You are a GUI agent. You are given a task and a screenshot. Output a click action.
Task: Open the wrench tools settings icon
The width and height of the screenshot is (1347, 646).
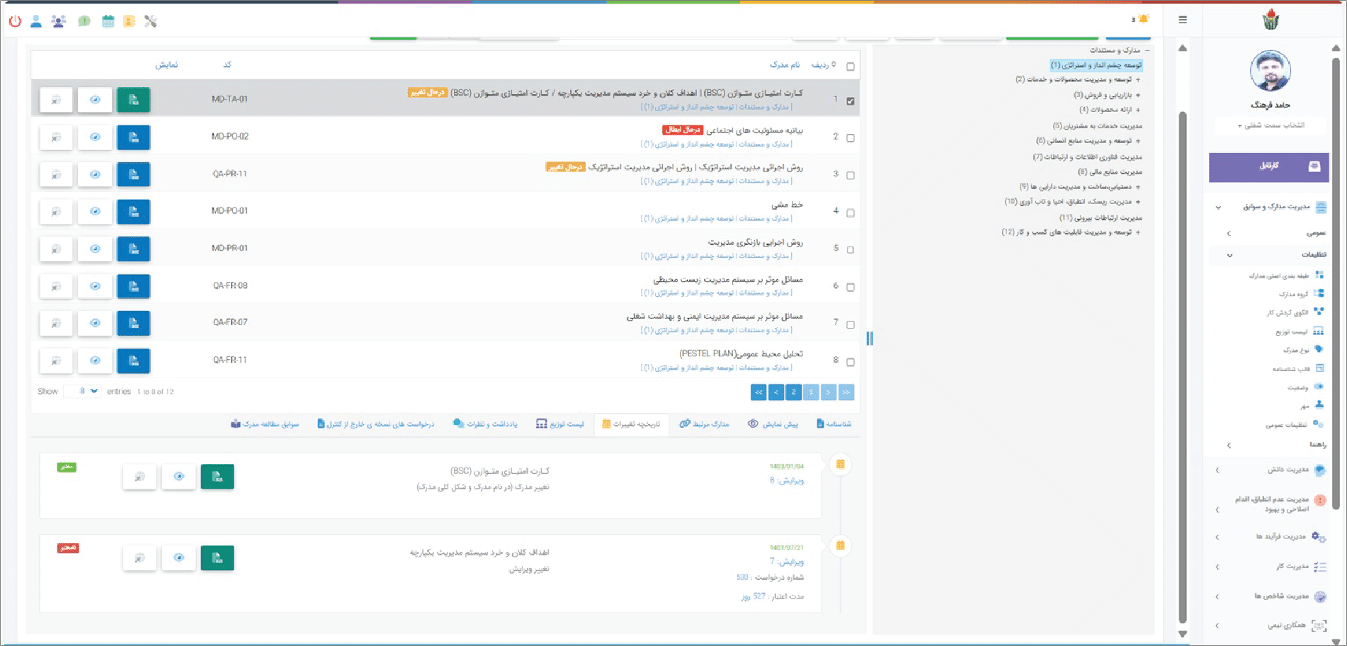point(150,21)
